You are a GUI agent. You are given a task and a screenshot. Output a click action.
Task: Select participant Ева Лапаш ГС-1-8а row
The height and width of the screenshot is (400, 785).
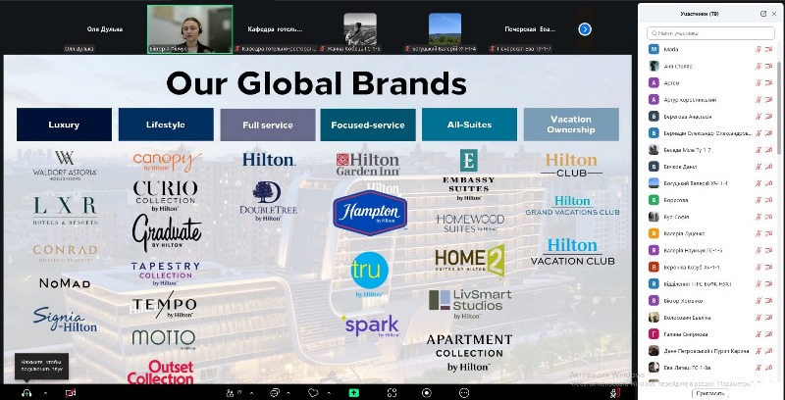pos(711,368)
